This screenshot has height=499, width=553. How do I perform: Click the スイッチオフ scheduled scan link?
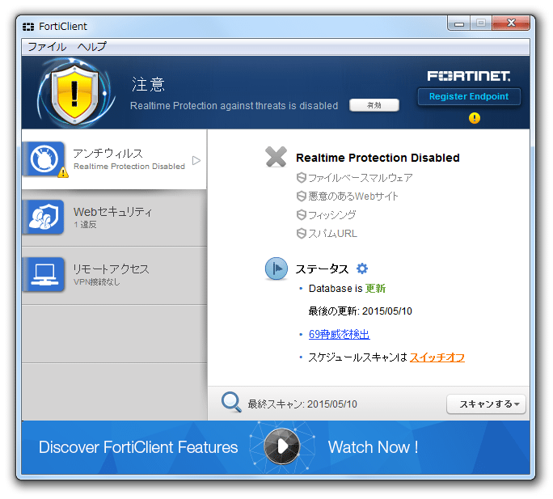(437, 357)
